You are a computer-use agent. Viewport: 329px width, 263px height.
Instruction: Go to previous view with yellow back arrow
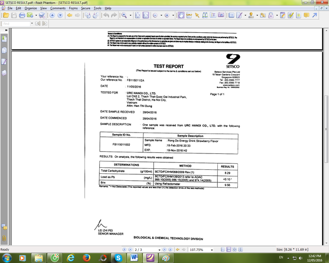[x=70, y=15]
